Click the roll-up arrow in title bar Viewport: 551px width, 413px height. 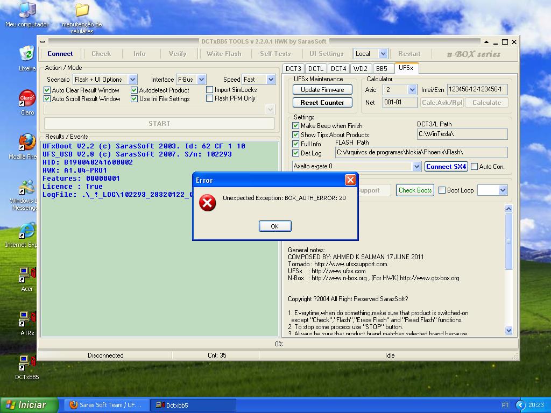pos(486,42)
